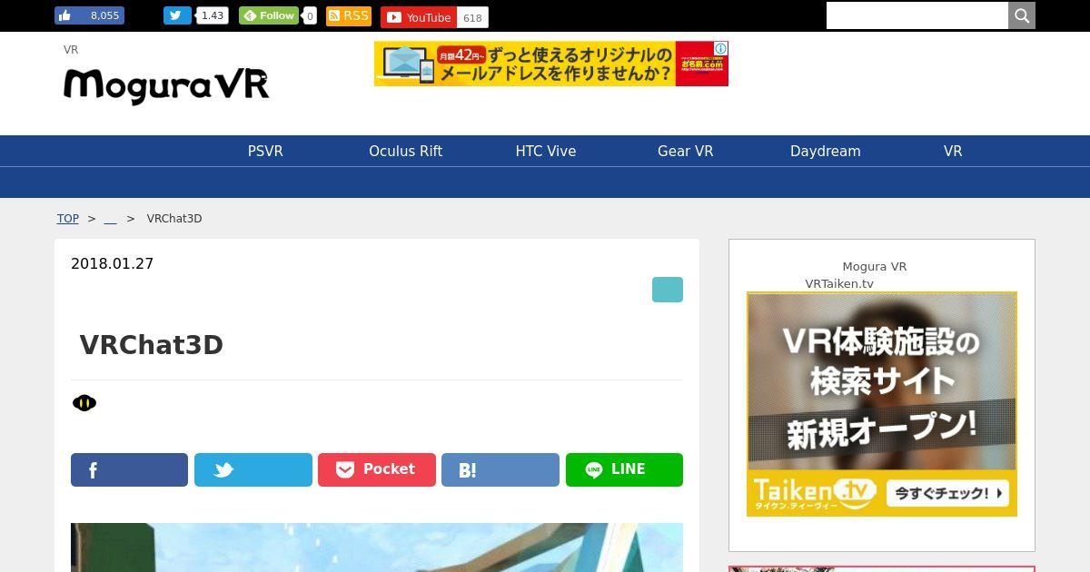Open the mail address banner advertisement

pos(551,64)
